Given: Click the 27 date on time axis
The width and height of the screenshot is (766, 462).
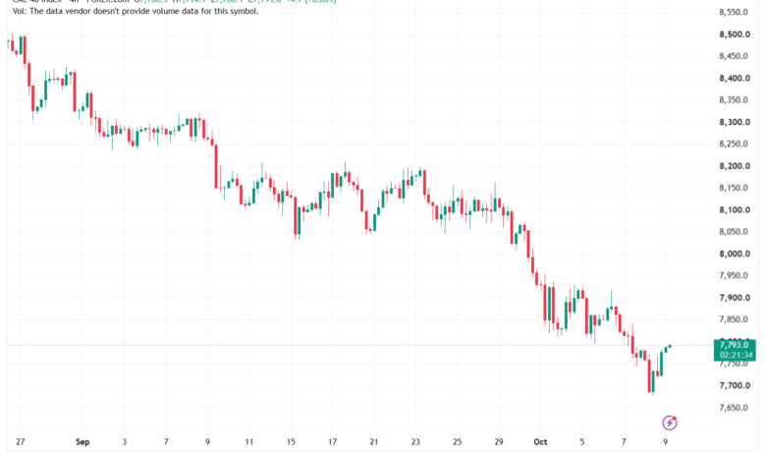Looking at the screenshot, I should click(20, 442).
